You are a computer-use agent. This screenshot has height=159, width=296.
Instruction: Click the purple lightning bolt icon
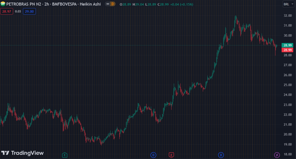(x=277, y=155)
